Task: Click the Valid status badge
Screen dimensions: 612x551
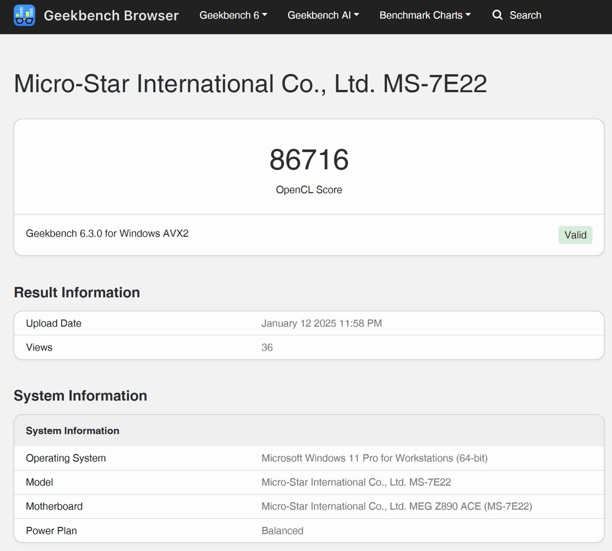Action: coord(575,235)
